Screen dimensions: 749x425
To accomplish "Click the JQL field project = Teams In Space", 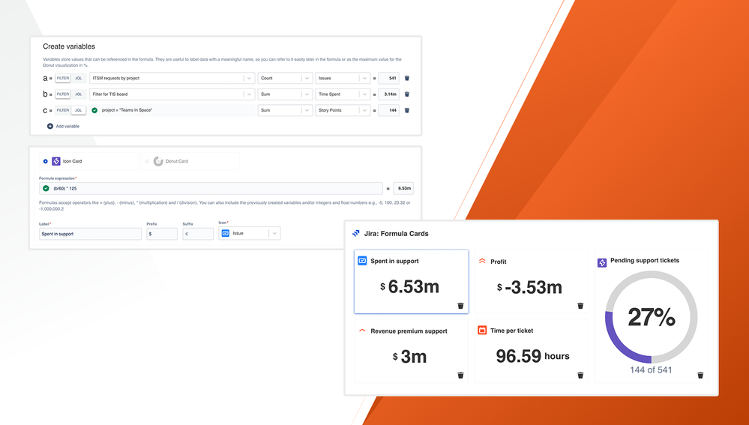I will 172,110.
